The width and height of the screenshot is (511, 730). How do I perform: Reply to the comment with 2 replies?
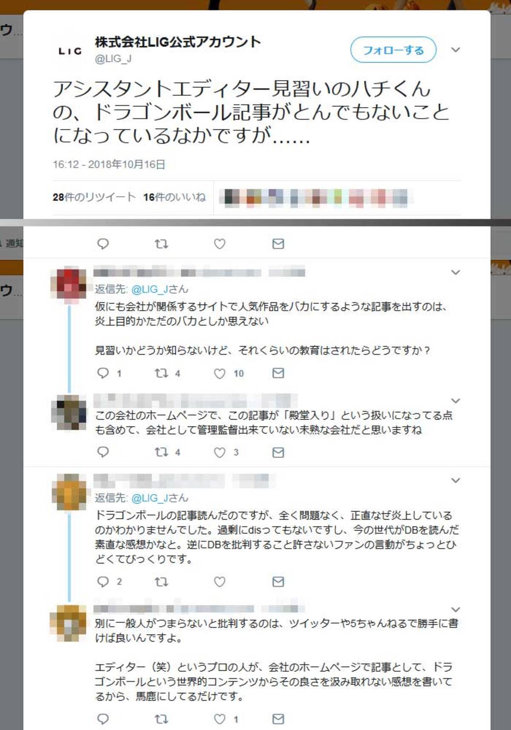(x=103, y=581)
